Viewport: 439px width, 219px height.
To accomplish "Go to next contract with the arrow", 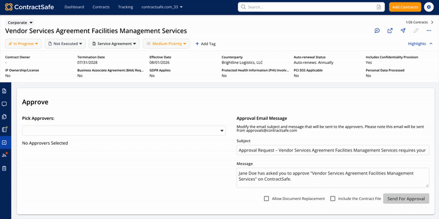I will pyautogui.click(x=432, y=23).
